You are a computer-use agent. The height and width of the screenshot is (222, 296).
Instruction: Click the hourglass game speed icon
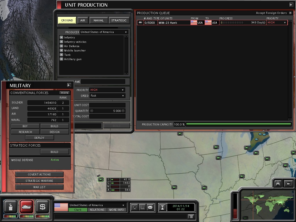pos(162,208)
